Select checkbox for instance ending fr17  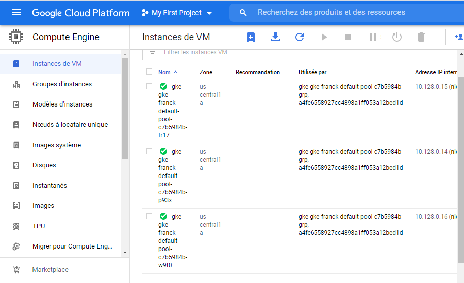[x=149, y=86]
